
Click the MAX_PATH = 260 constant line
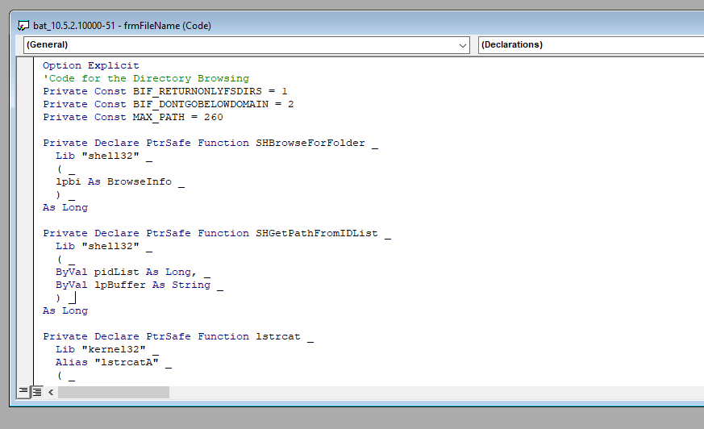point(133,117)
